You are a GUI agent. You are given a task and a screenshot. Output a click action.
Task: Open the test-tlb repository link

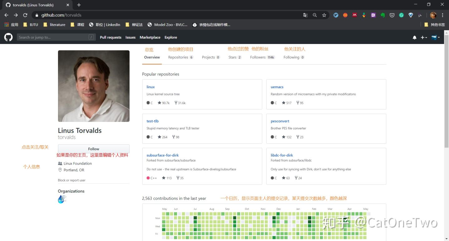click(152, 121)
